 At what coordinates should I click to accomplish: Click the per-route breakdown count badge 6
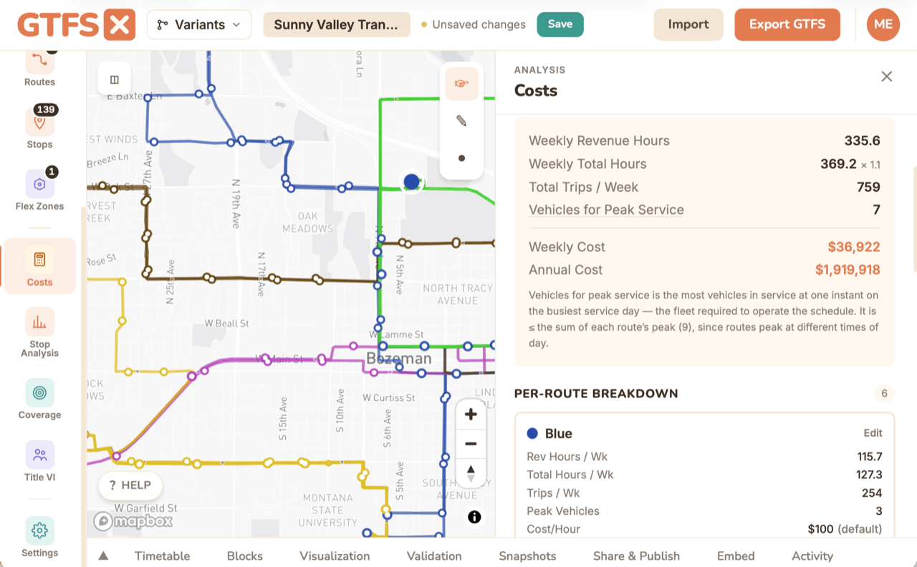click(x=885, y=393)
